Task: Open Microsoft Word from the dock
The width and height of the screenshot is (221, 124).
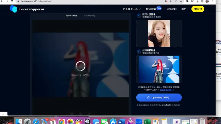Action: (122, 122)
